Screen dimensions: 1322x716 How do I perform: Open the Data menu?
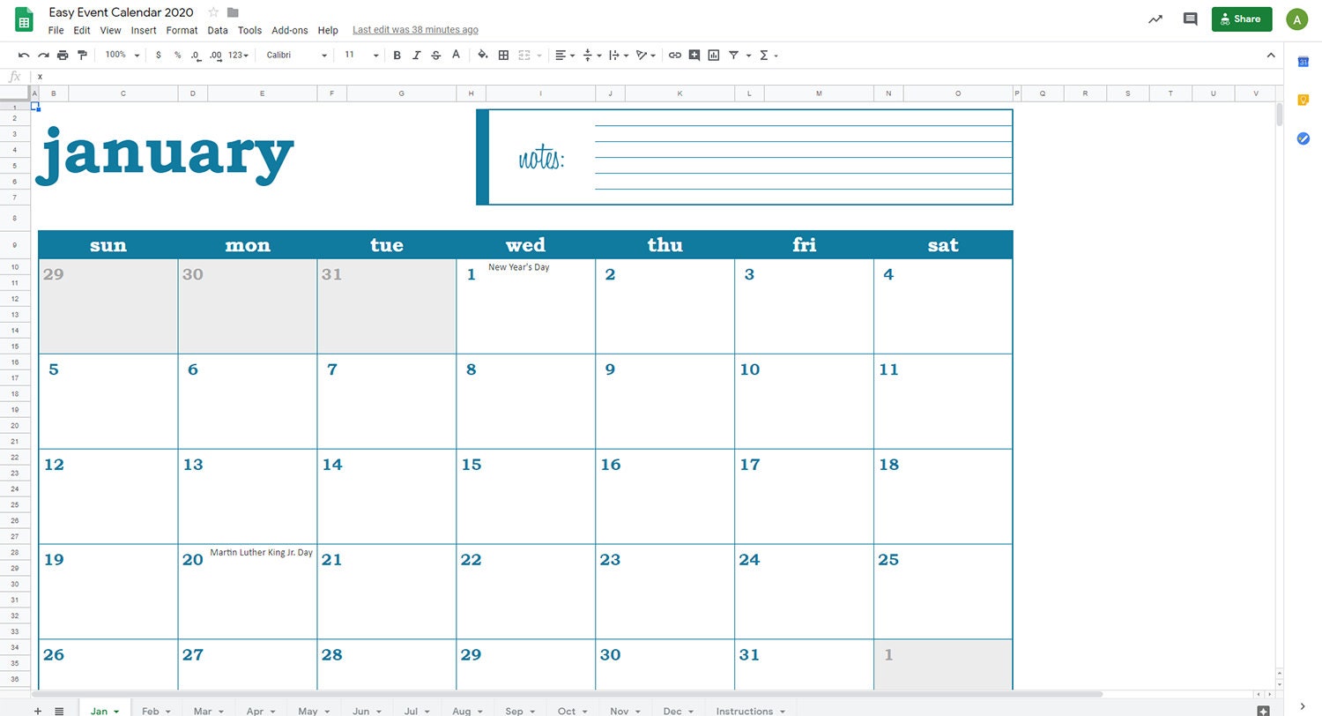tap(218, 30)
